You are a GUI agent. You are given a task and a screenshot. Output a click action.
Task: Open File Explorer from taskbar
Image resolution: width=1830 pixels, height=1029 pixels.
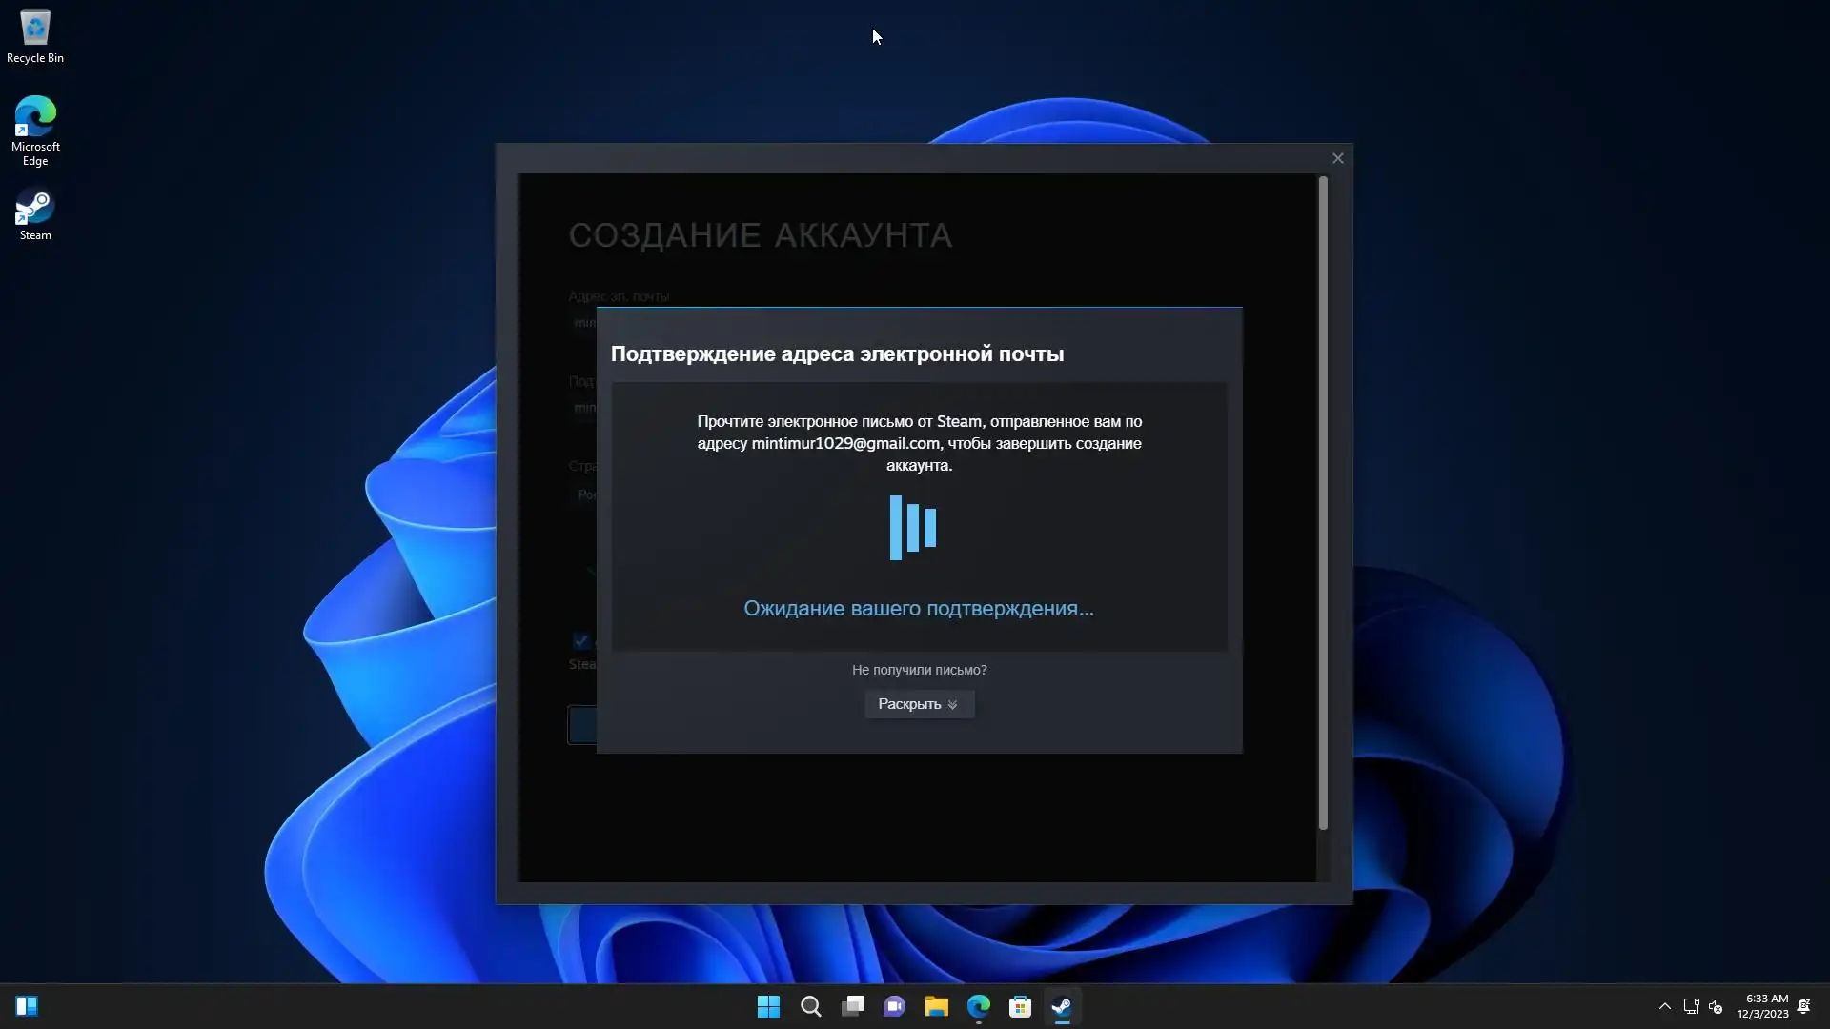click(x=936, y=1006)
